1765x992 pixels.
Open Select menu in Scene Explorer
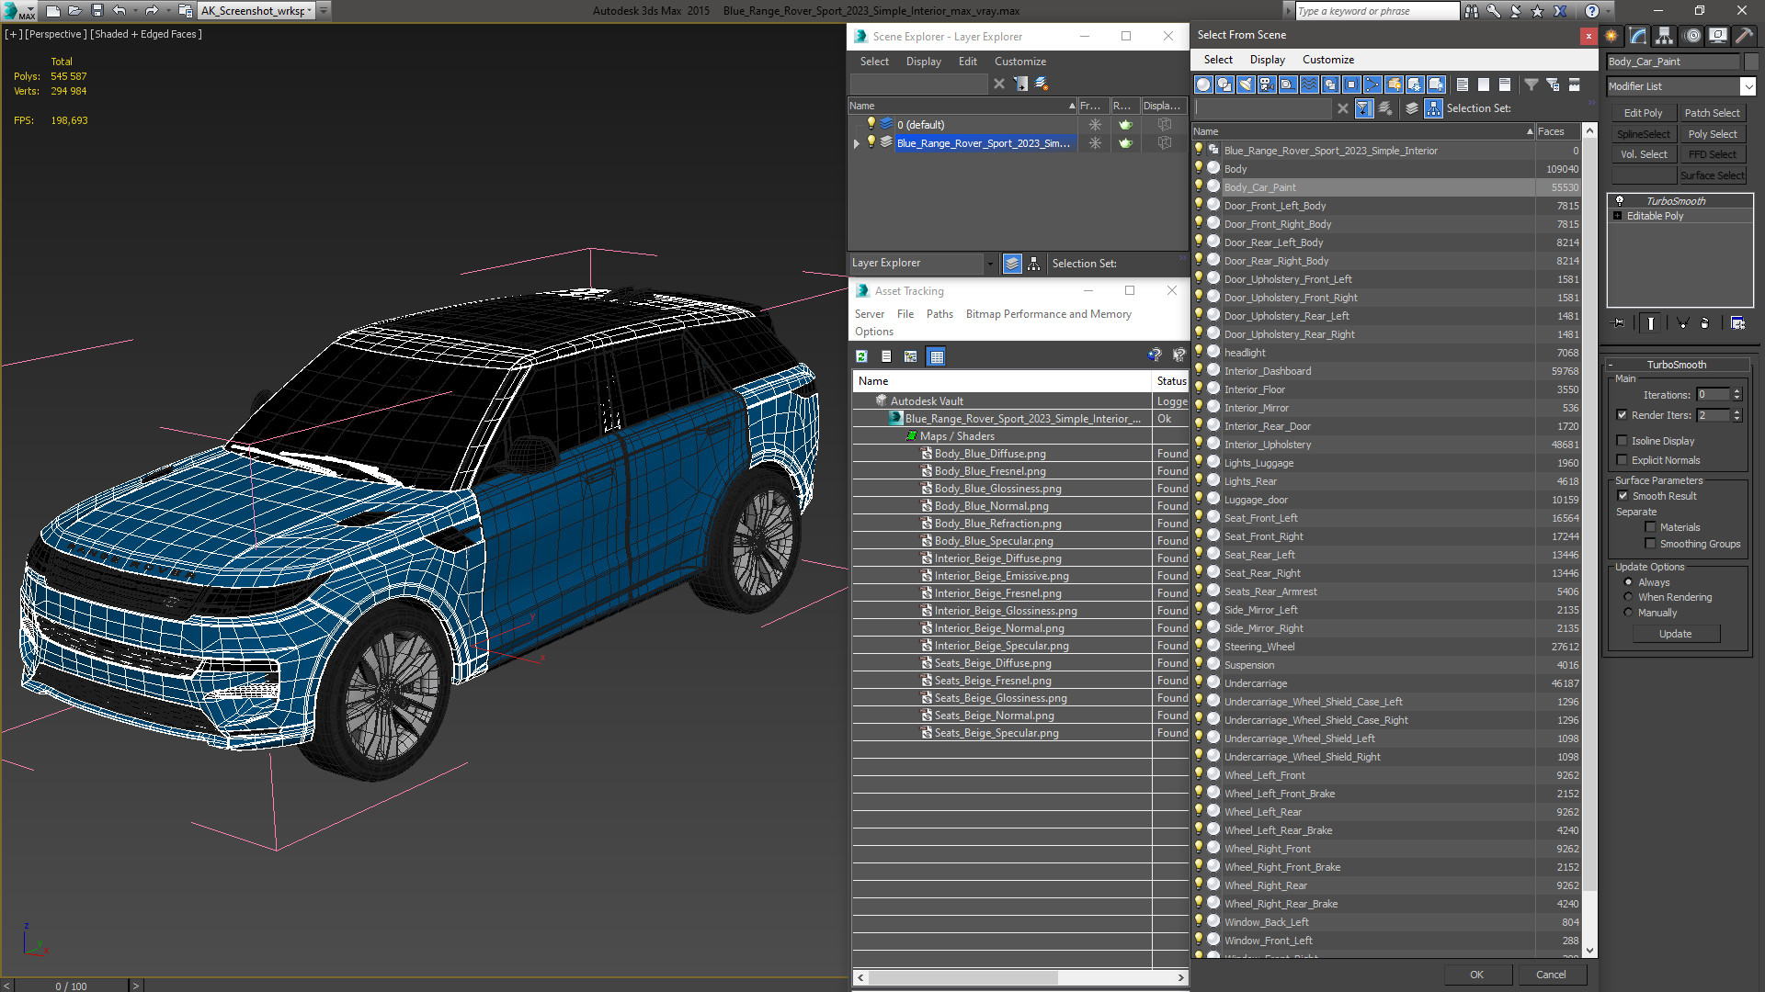(x=874, y=62)
